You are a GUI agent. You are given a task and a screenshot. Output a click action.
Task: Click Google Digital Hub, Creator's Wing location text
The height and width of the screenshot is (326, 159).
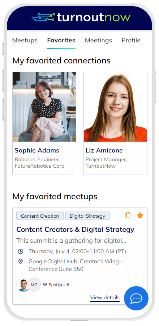[x=76, y=265]
